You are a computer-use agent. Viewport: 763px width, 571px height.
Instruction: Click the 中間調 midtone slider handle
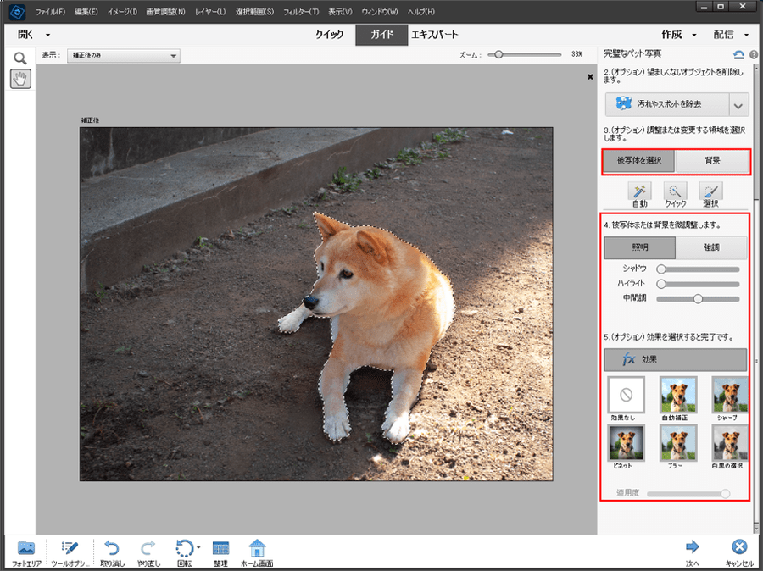699,298
